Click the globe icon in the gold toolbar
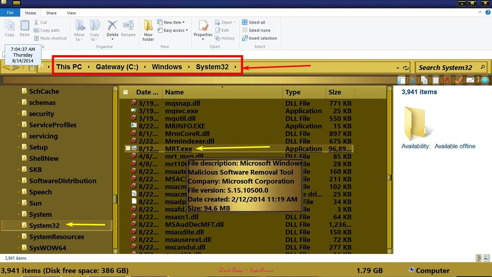Viewport: 492px width, 277px height. pyautogui.click(x=485, y=80)
